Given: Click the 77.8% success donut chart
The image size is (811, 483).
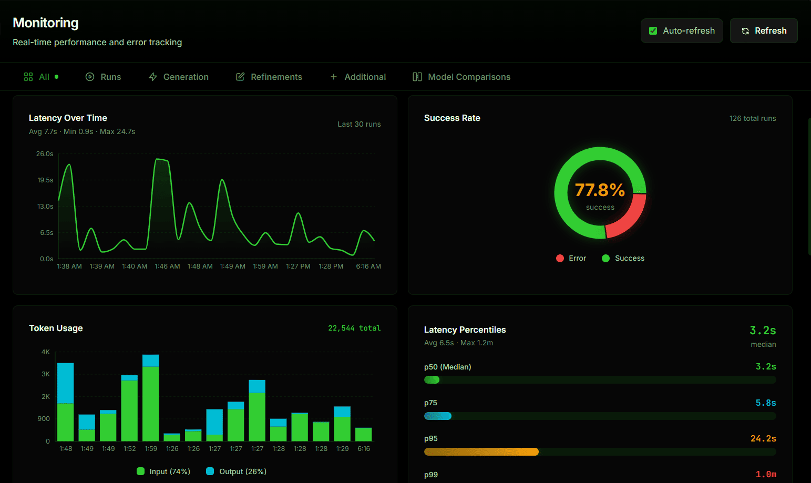Looking at the screenshot, I should [600, 193].
